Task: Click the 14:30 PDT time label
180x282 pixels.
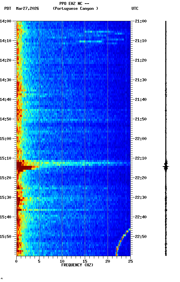Action: click(x=6, y=80)
